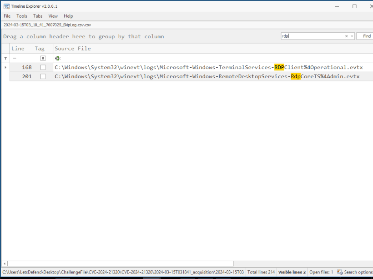Open the File menu
This screenshot has height=279, width=373.
coord(7,16)
